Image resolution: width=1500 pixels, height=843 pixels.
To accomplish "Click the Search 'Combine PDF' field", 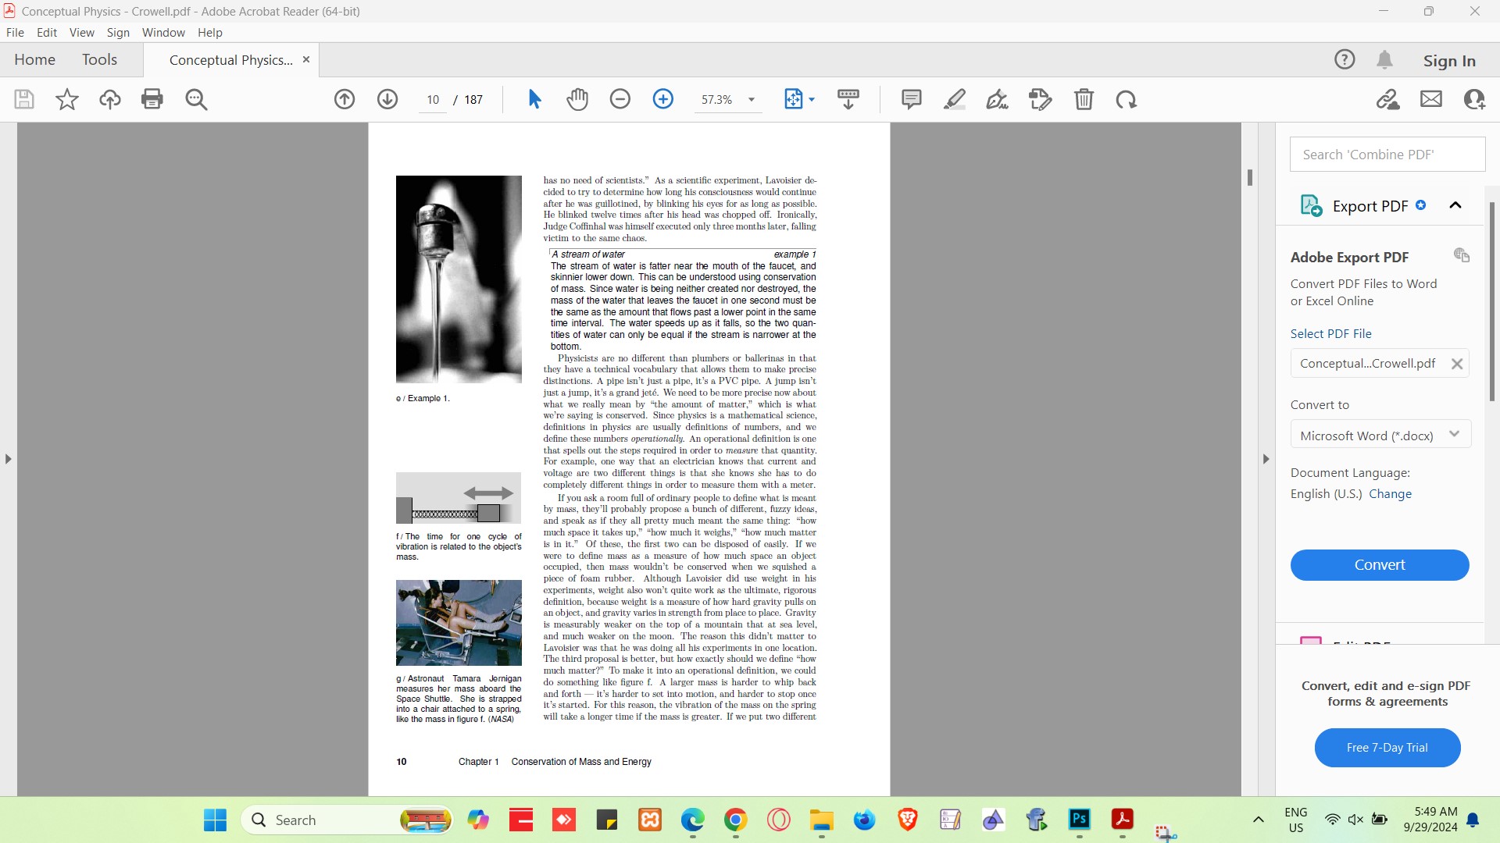I will (1387, 155).
